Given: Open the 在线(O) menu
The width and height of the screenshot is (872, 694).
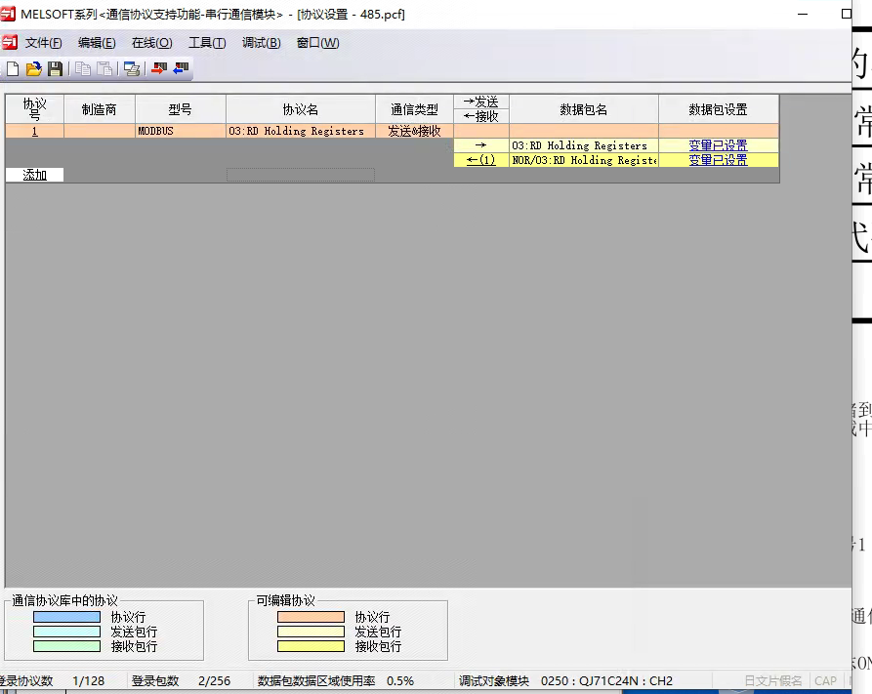Looking at the screenshot, I should click(151, 43).
